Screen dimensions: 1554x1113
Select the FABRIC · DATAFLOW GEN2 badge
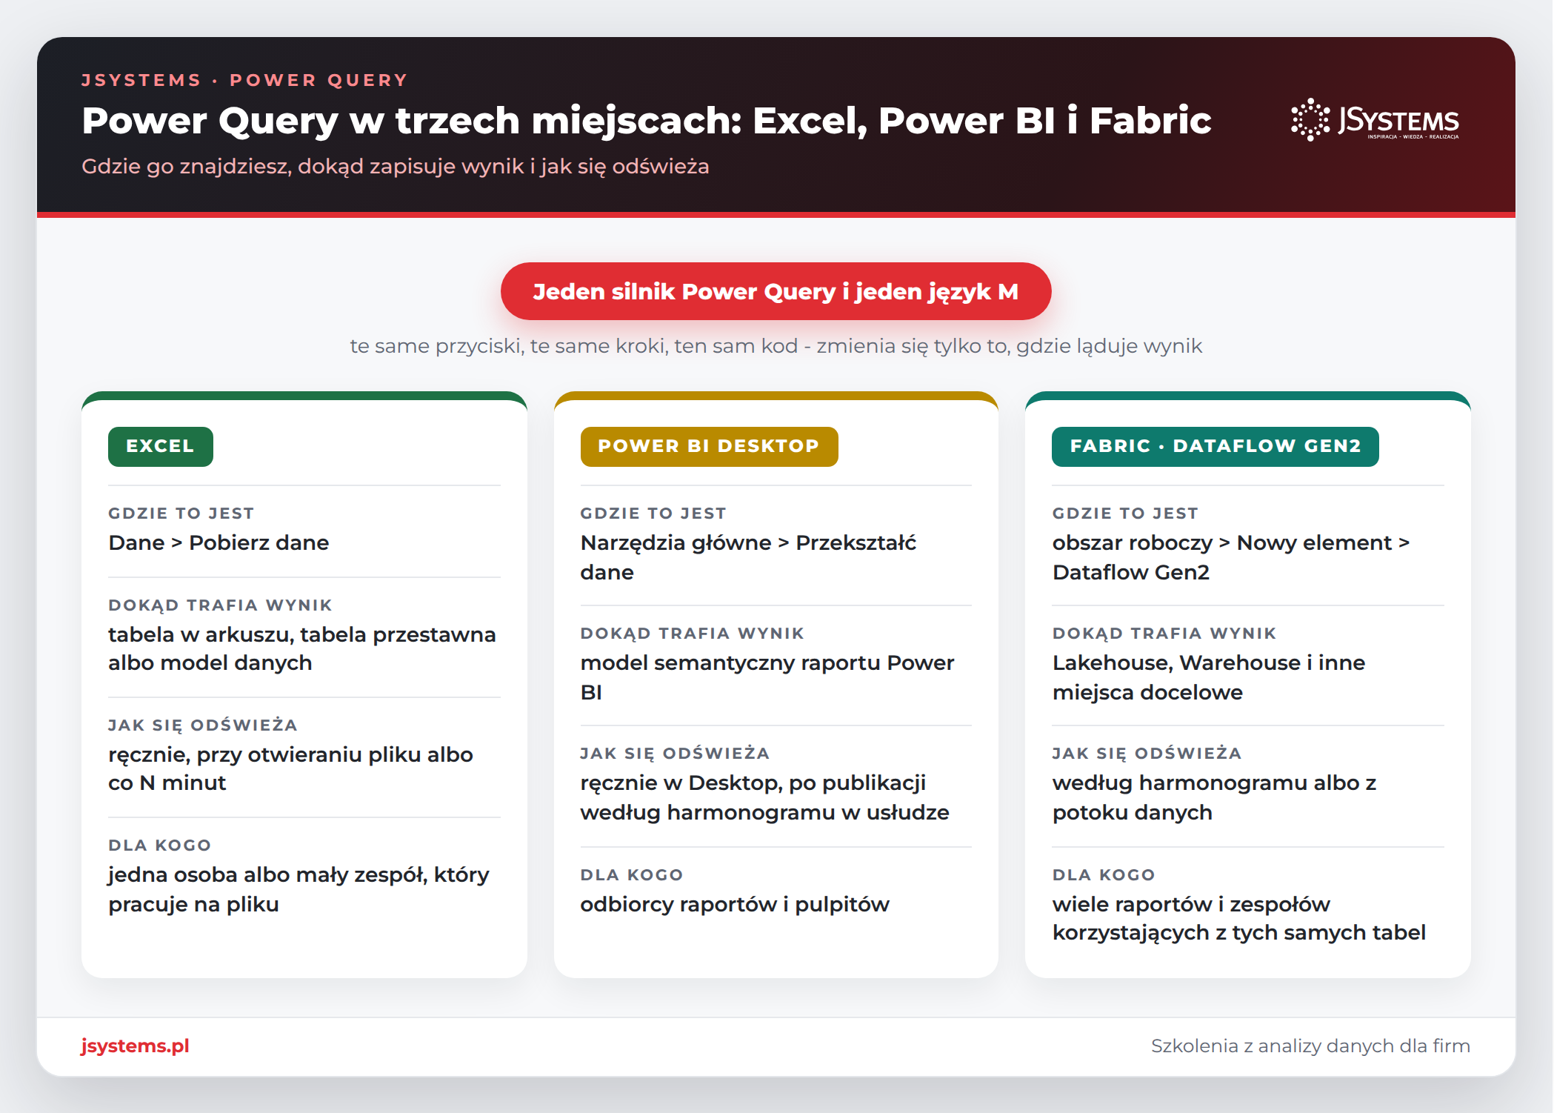[1215, 446]
